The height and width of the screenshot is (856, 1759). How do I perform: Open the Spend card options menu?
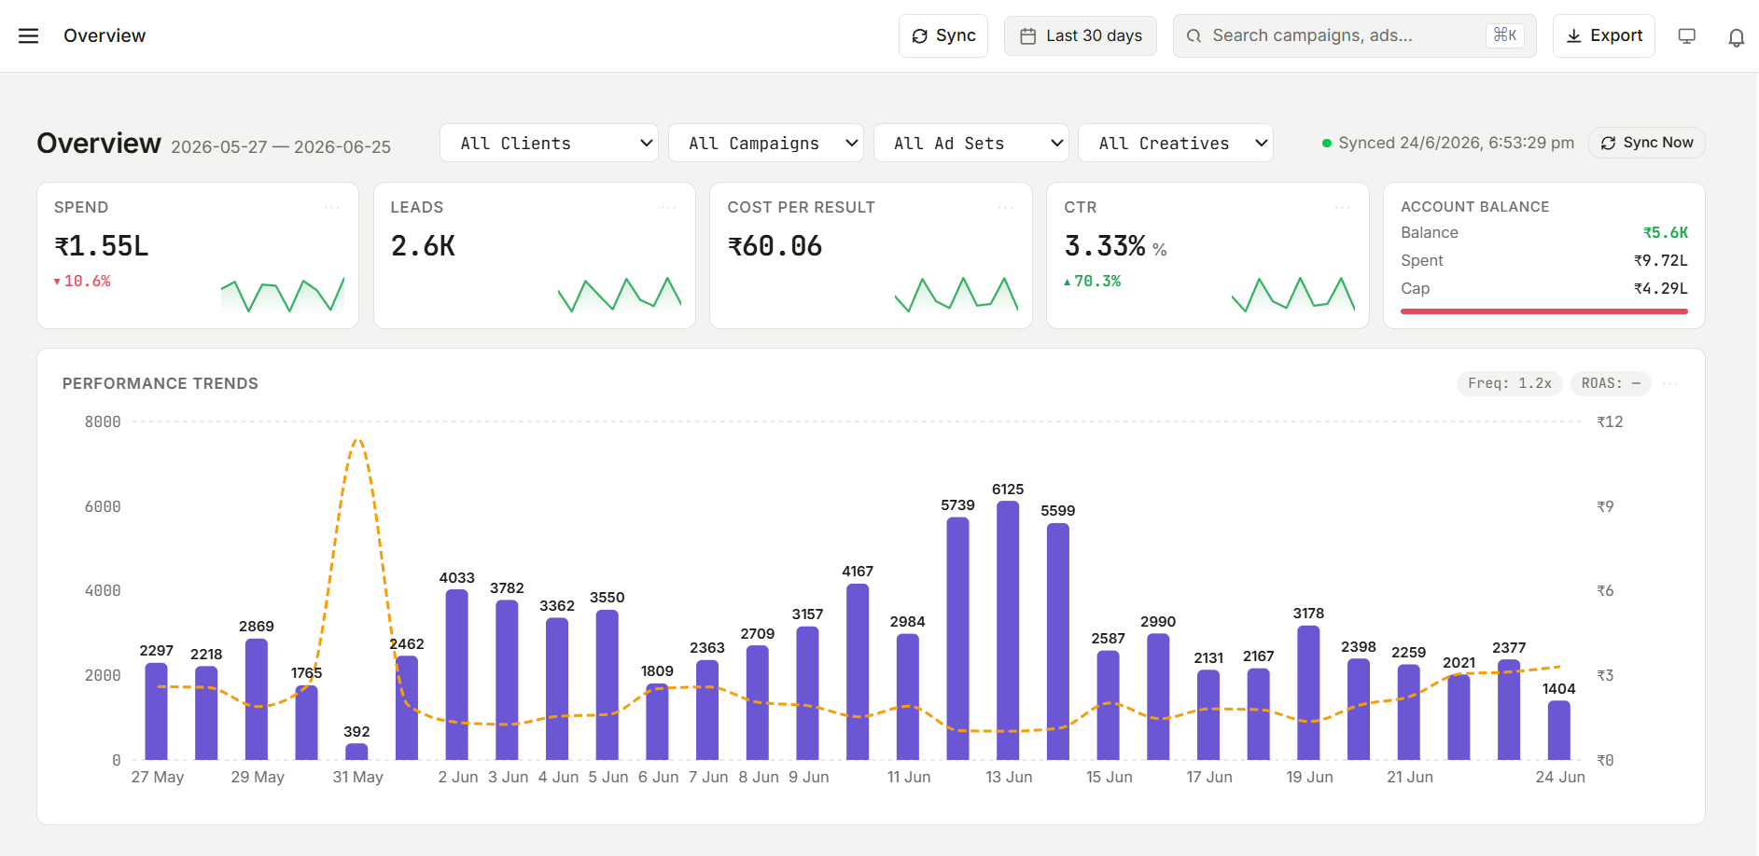[x=332, y=207]
